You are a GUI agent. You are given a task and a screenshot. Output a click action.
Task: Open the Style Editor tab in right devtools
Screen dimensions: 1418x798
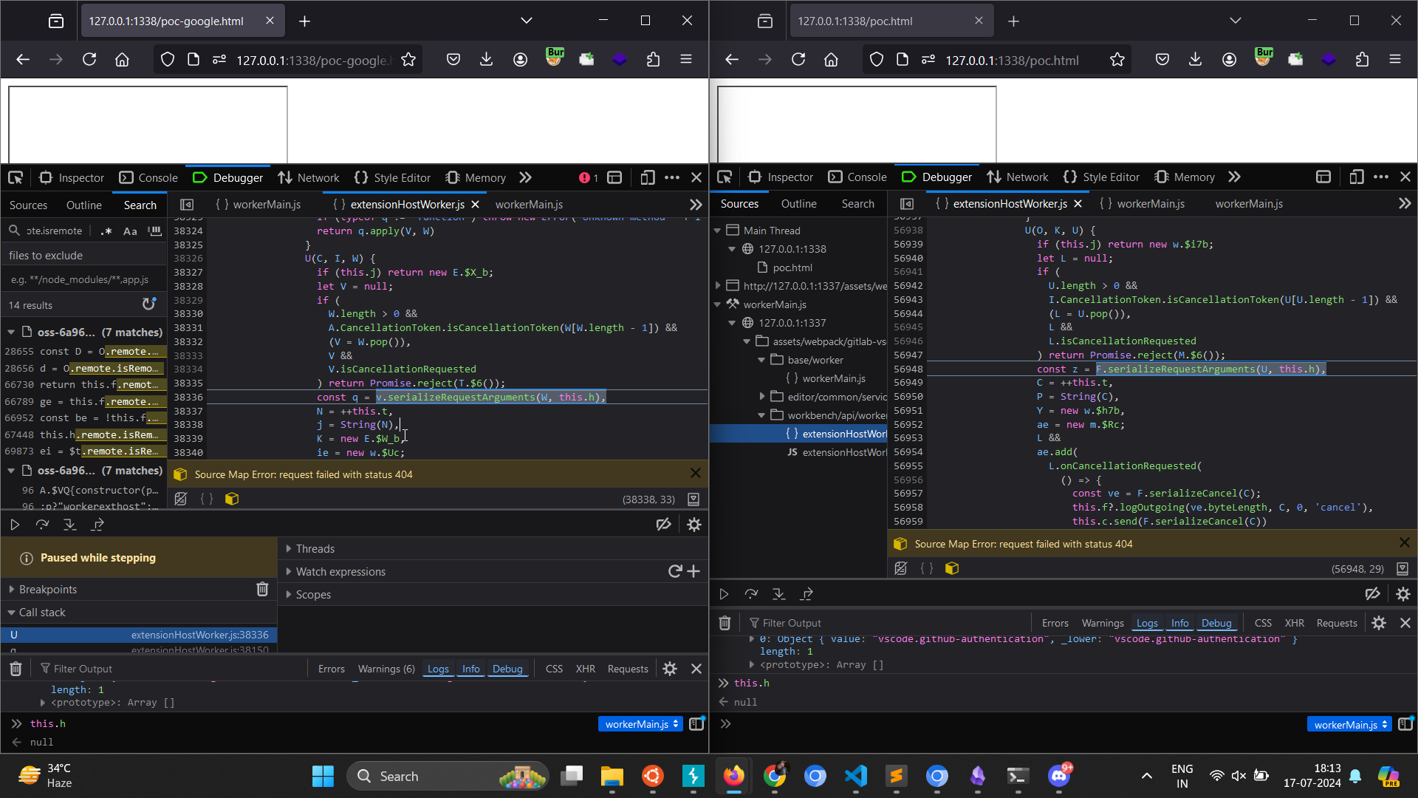(1101, 177)
